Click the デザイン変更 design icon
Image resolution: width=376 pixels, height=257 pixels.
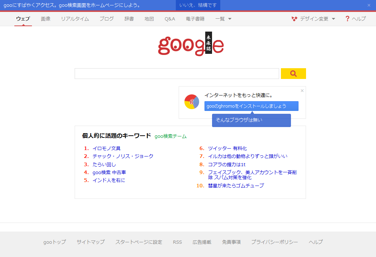(x=295, y=19)
